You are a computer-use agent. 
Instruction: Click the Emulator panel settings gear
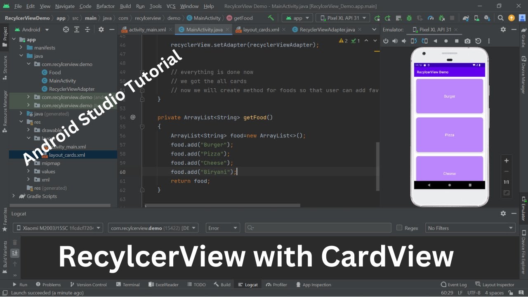(x=503, y=29)
